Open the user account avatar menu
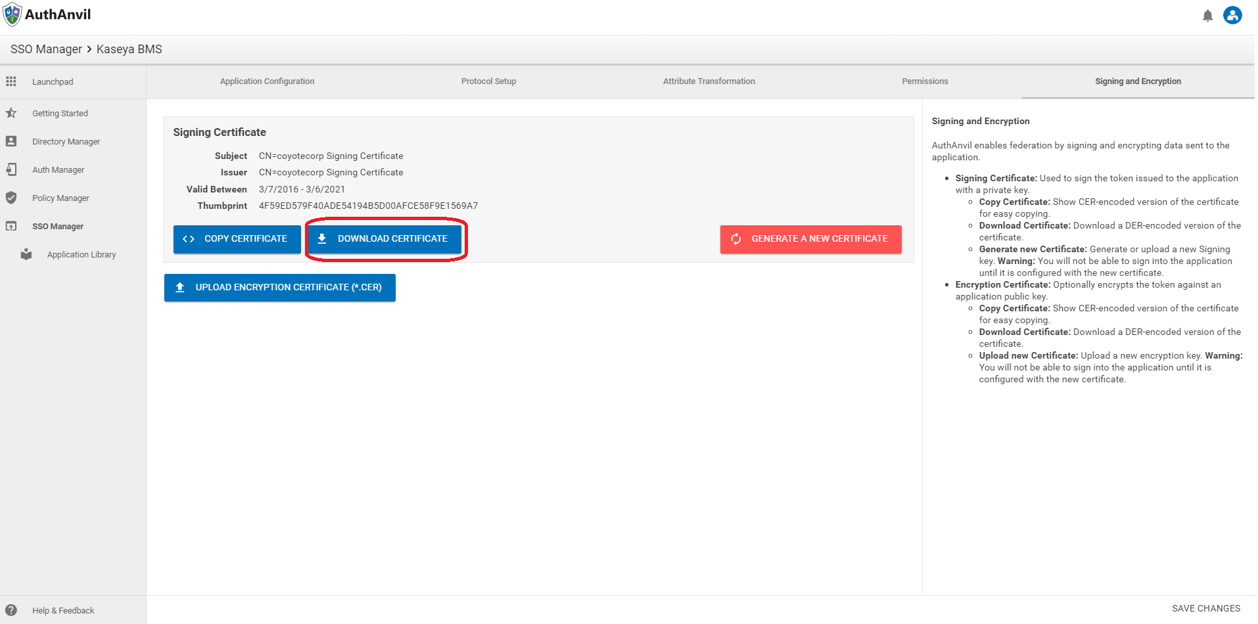1258x624 pixels. pos(1232,15)
